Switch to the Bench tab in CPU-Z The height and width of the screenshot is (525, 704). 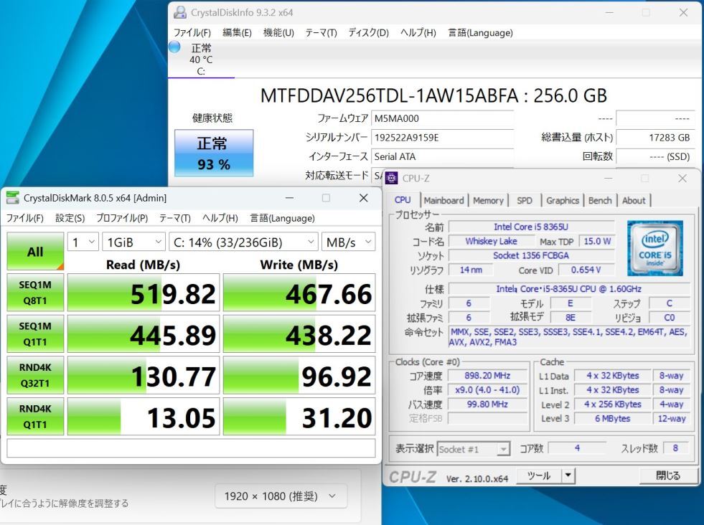600,201
